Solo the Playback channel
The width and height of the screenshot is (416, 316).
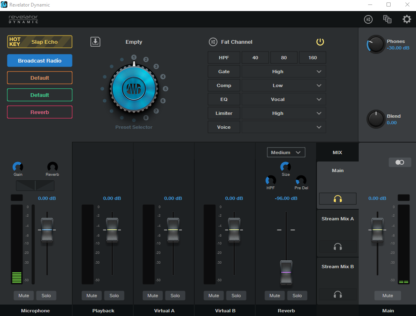114,295
